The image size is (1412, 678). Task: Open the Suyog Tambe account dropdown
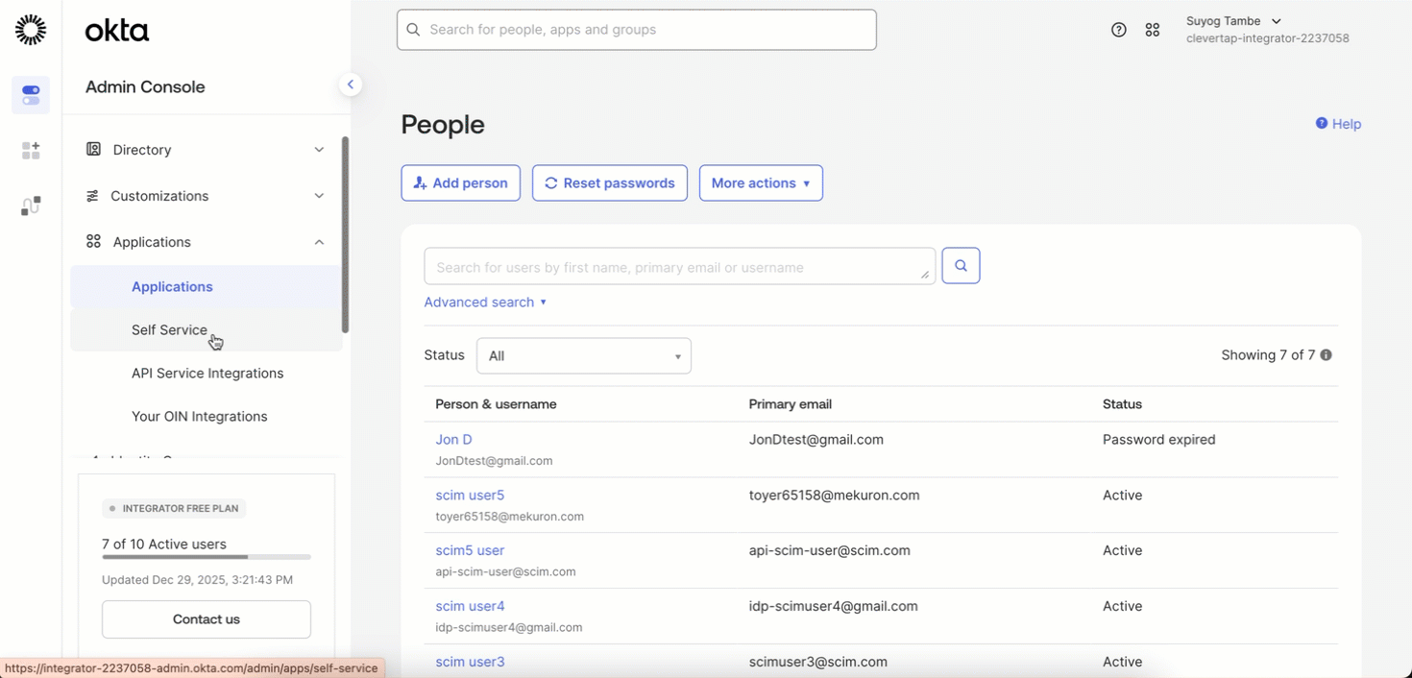(1276, 20)
